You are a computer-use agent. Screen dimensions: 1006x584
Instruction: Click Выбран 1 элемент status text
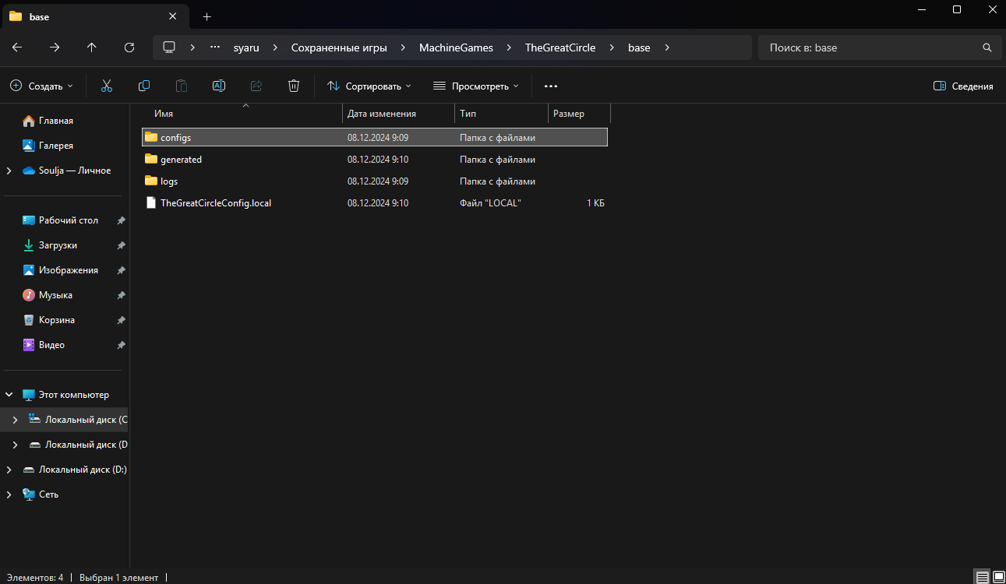coord(118,578)
